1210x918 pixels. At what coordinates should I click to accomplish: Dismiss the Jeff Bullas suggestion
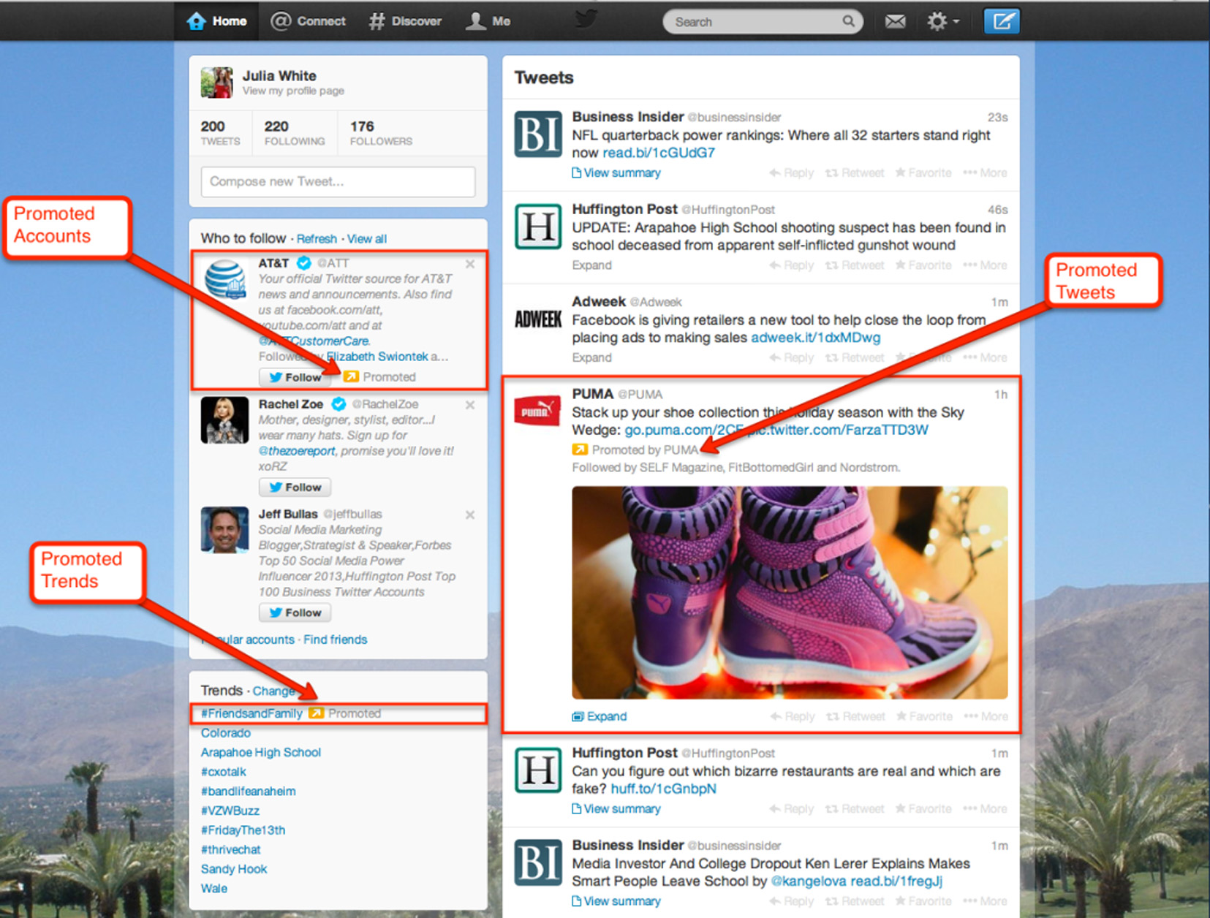[x=470, y=515]
